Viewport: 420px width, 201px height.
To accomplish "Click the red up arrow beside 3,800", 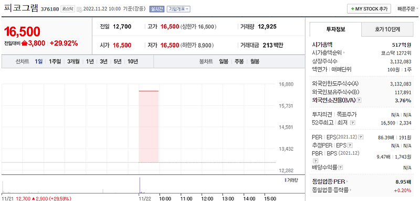I will tap(25, 43).
